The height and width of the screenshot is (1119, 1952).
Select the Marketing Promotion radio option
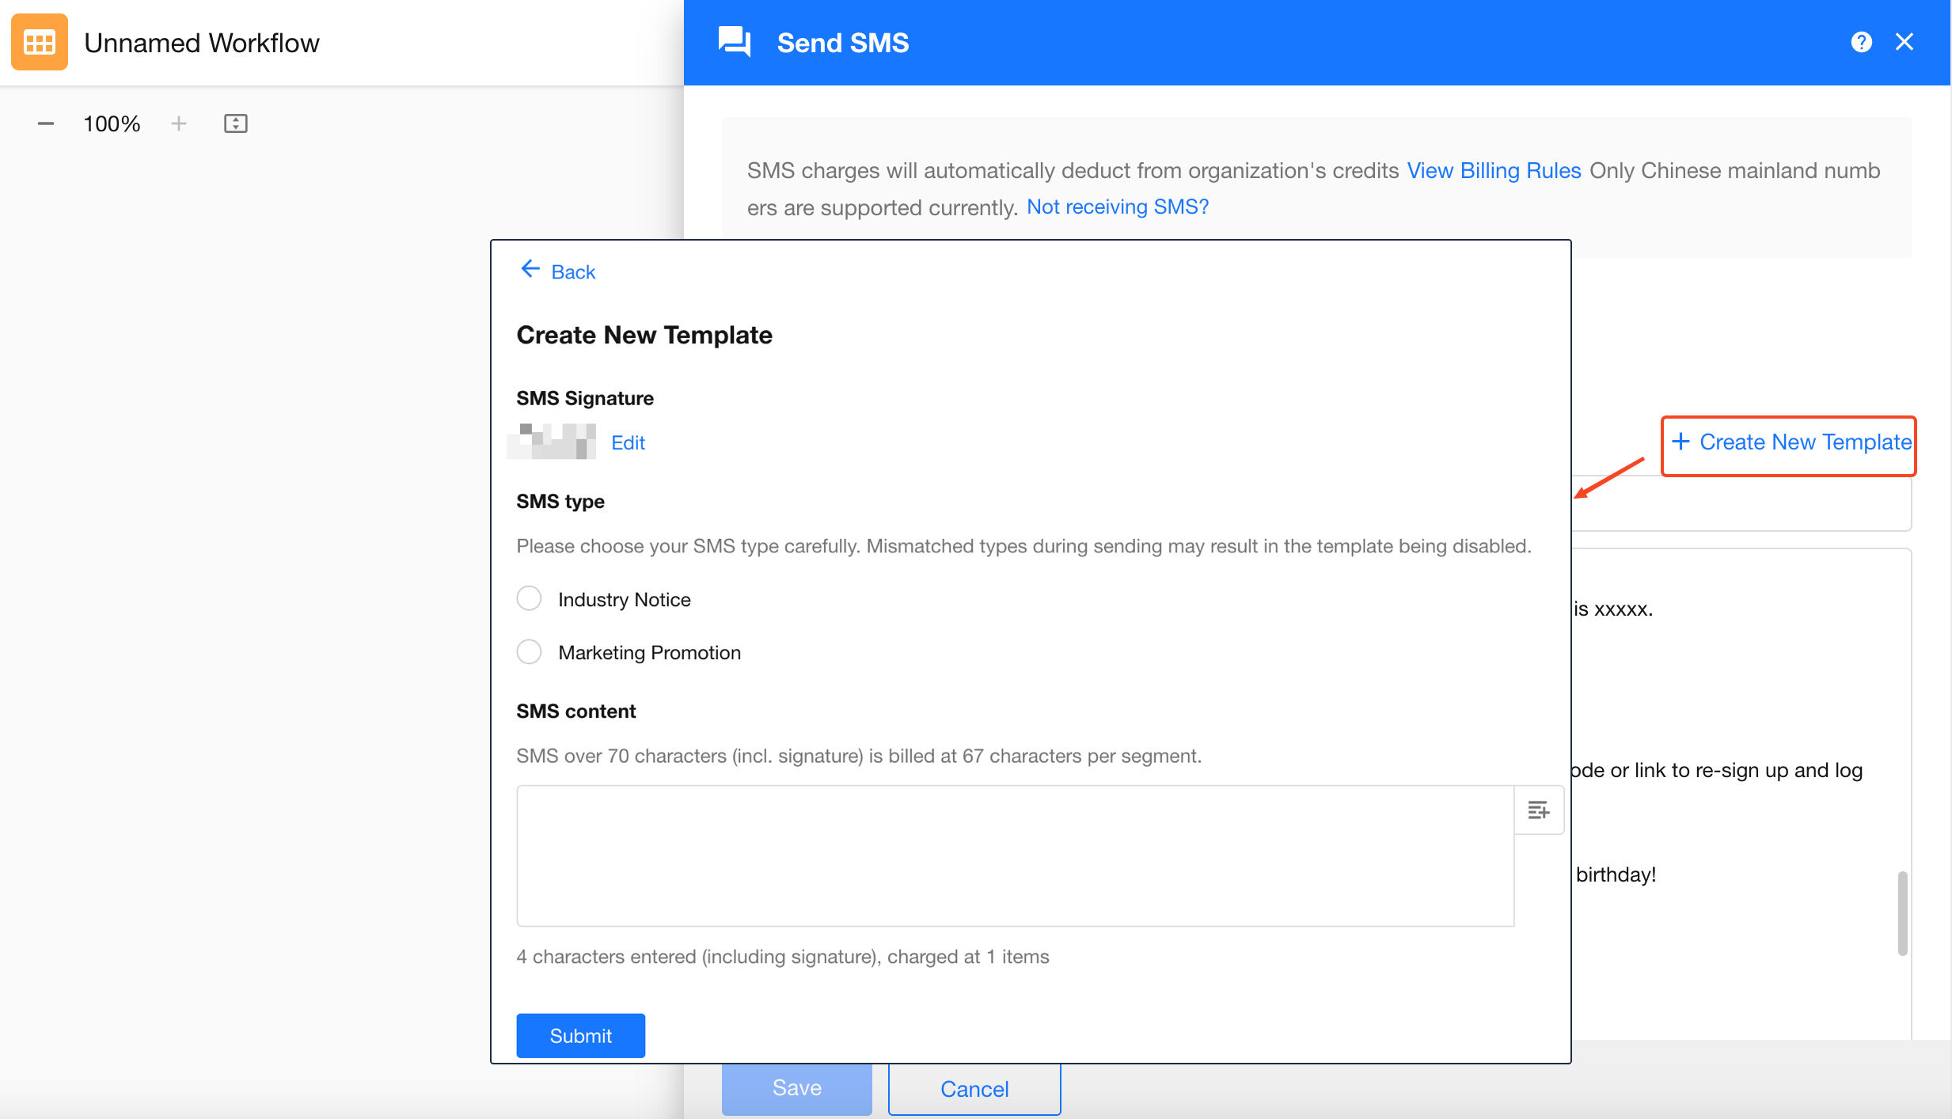[529, 651]
